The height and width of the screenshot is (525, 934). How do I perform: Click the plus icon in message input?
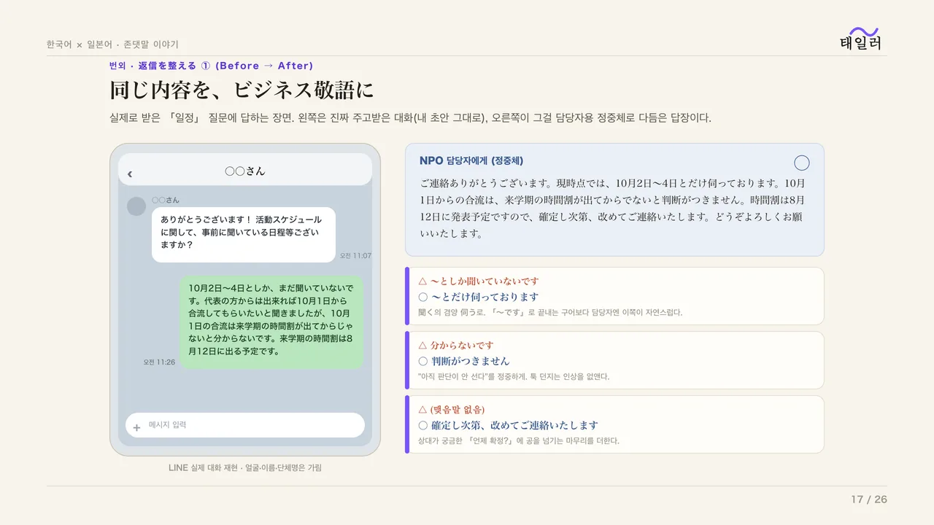136,427
